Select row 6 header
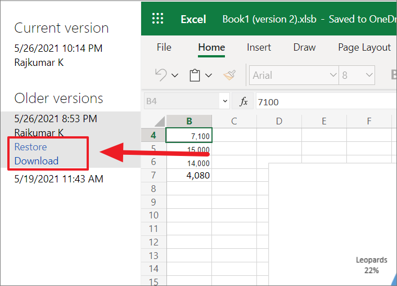397x286 pixels. [154, 162]
